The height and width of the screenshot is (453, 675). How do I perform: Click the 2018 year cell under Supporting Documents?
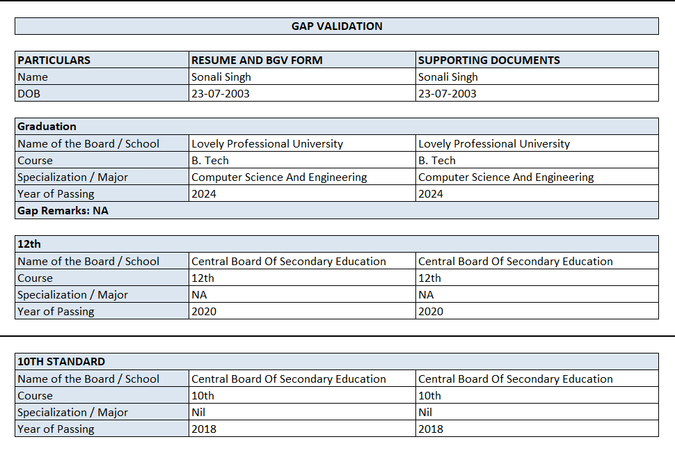coord(537,429)
